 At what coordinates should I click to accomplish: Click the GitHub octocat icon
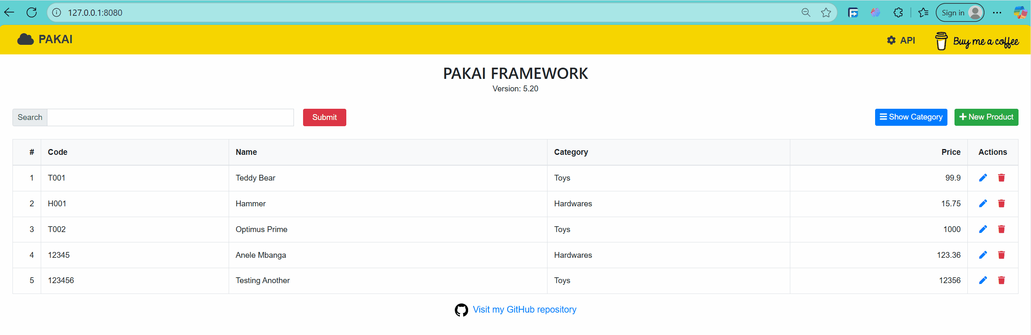pos(461,310)
